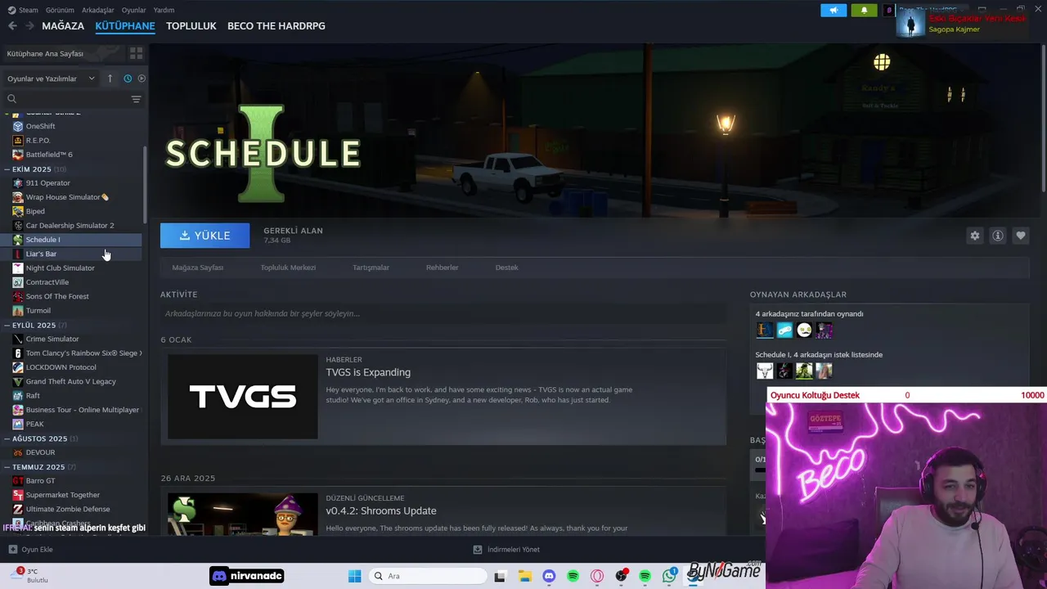Open the Topluluk Merkezi link

point(288,268)
